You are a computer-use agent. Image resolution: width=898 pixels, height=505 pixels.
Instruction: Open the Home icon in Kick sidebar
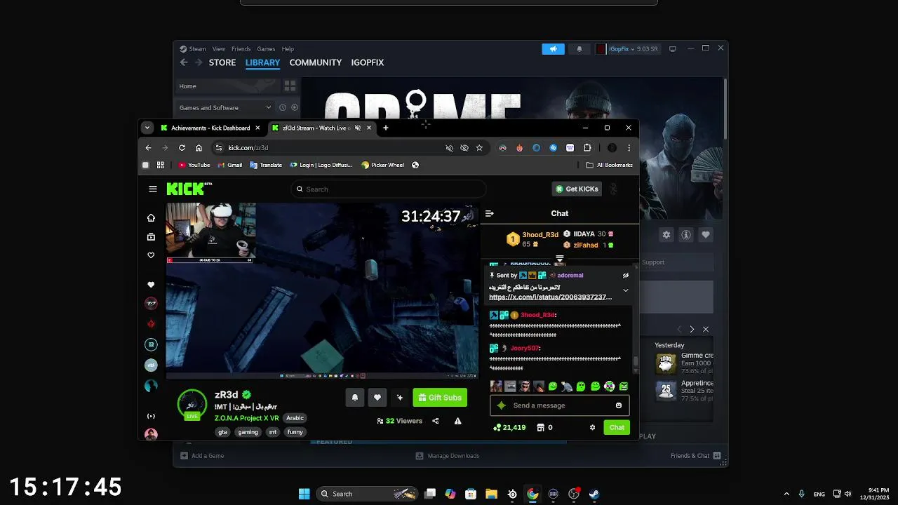click(151, 217)
